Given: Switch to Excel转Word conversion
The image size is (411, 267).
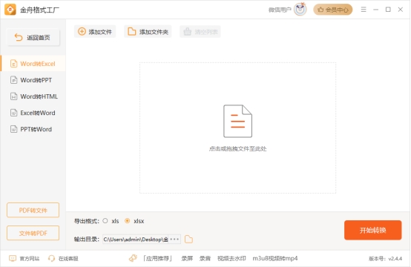Looking at the screenshot, I should (33, 113).
